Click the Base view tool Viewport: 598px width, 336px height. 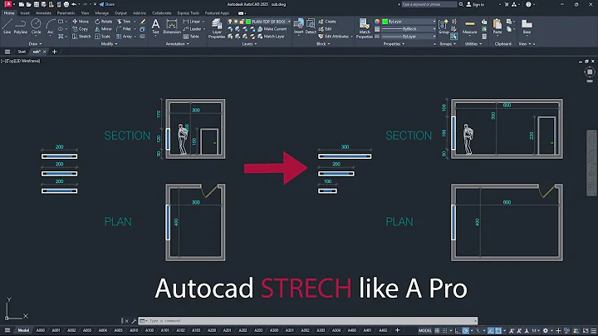point(527,27)
